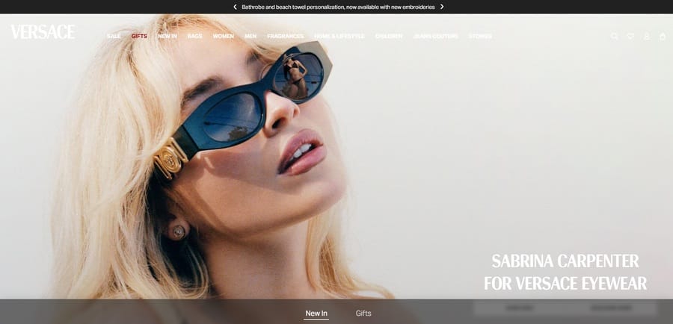Open the NEW IN menu in the header

click(x=168, y=37)
